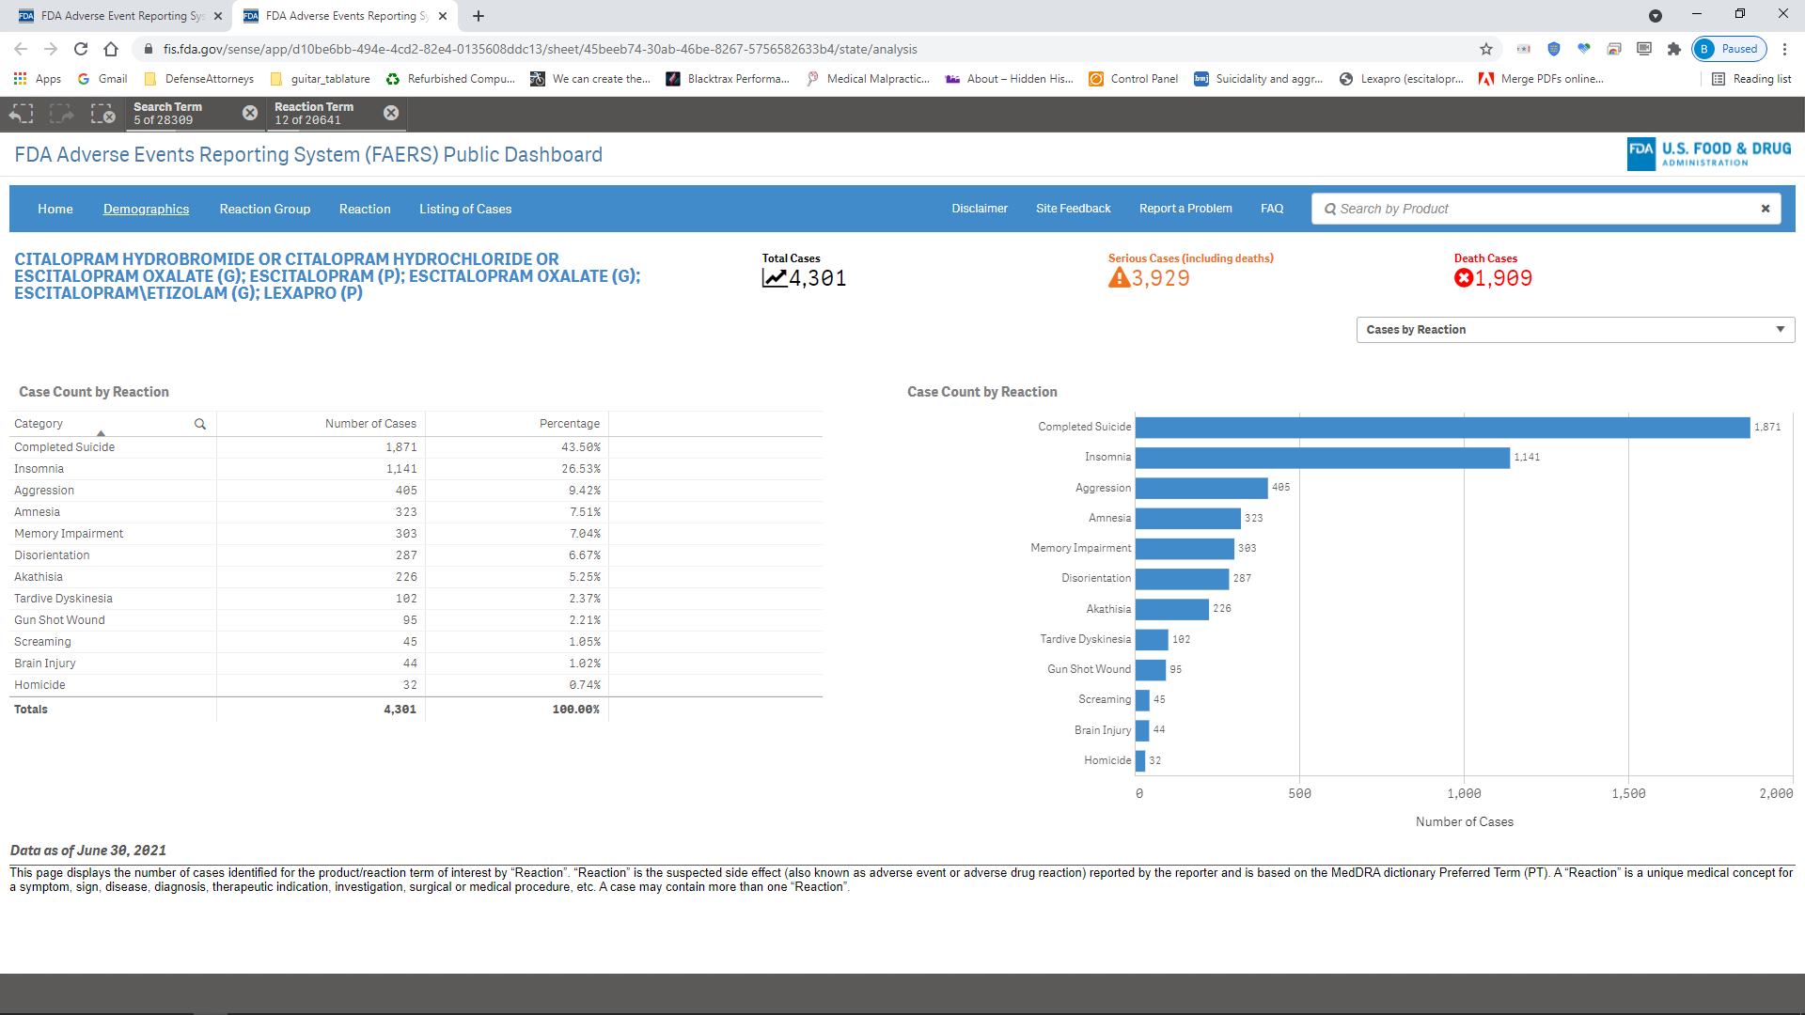Click the Category search magnifier icon
Viewport: 1805px width, 1015px height.
coord(200,424)
